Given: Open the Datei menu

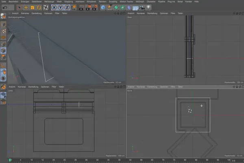Looking at the screenshot, I should [4, 2].
